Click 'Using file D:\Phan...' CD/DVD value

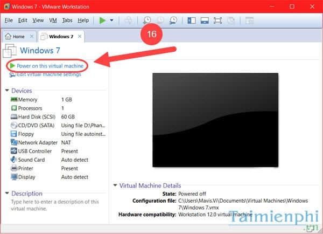point(83,126)
